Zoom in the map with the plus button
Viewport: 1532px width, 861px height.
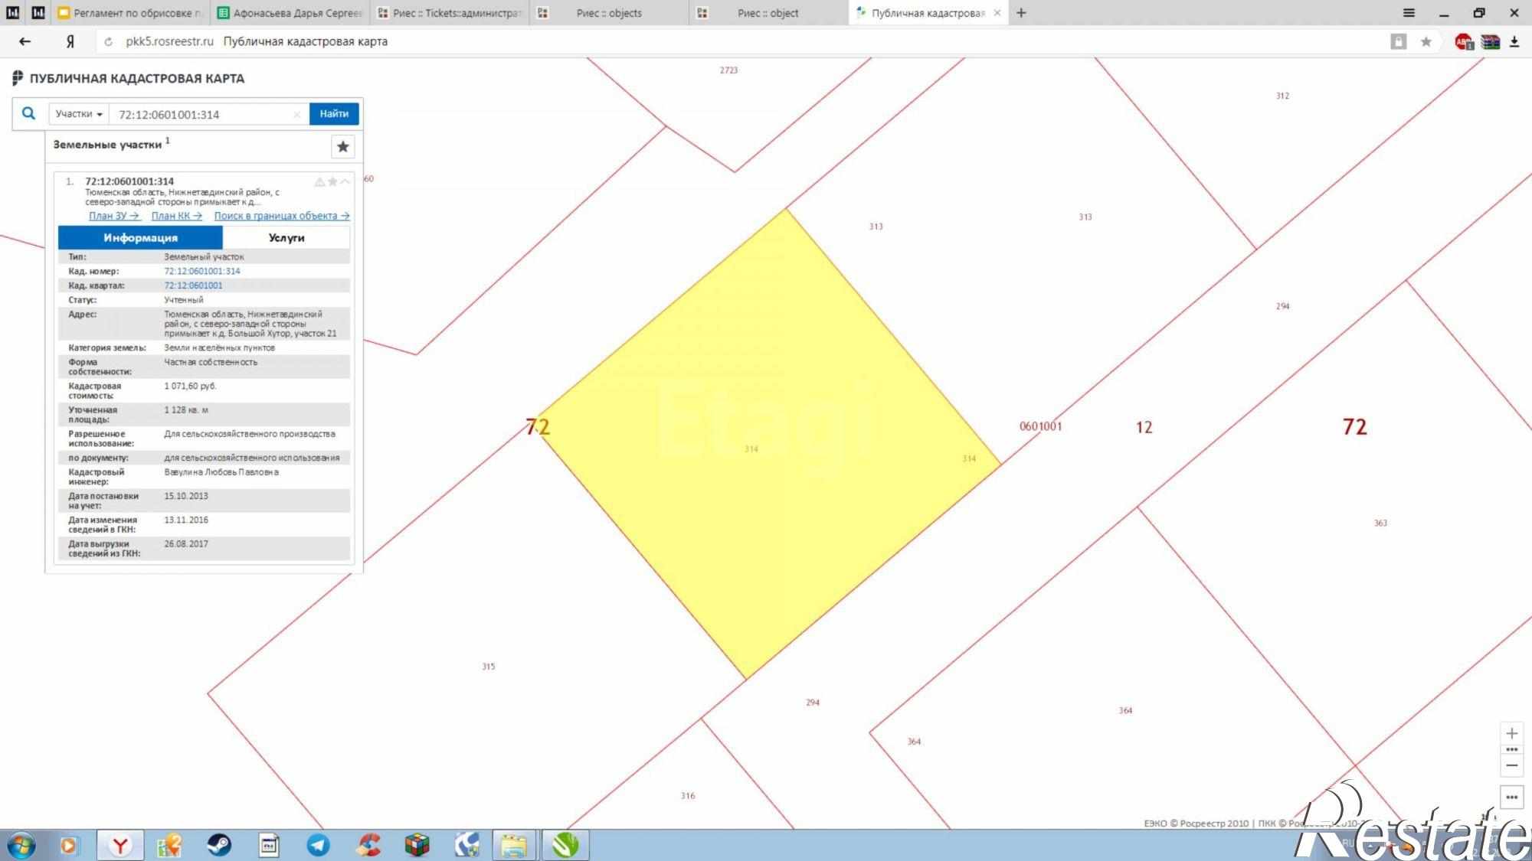1511,733
